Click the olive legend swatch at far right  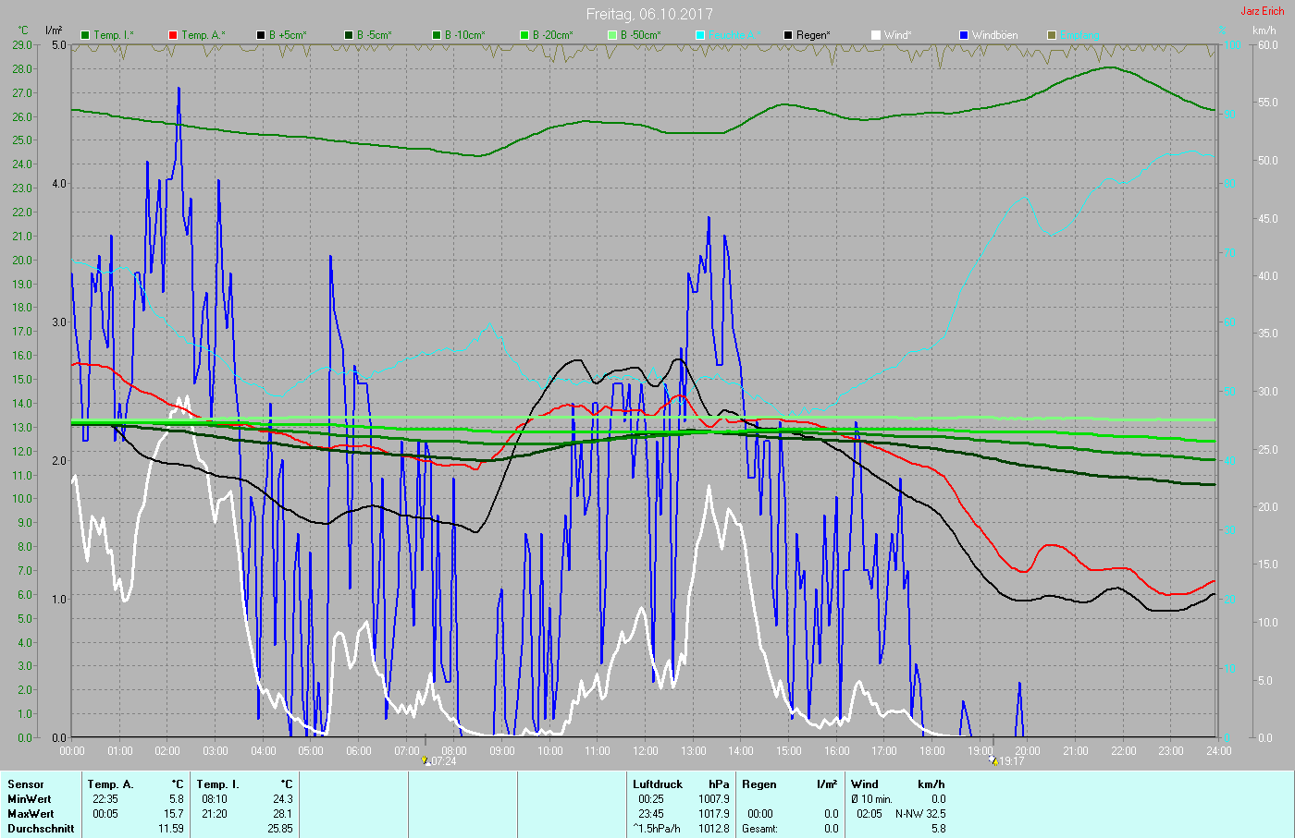pos(1052,35)
